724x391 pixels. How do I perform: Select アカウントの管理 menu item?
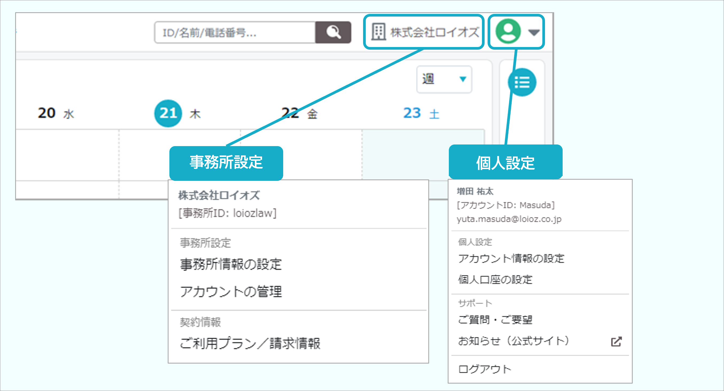(x=231, y=291)
